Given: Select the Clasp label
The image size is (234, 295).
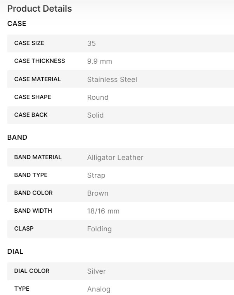Looking at the screenshot, I should [x=24, y=229].
